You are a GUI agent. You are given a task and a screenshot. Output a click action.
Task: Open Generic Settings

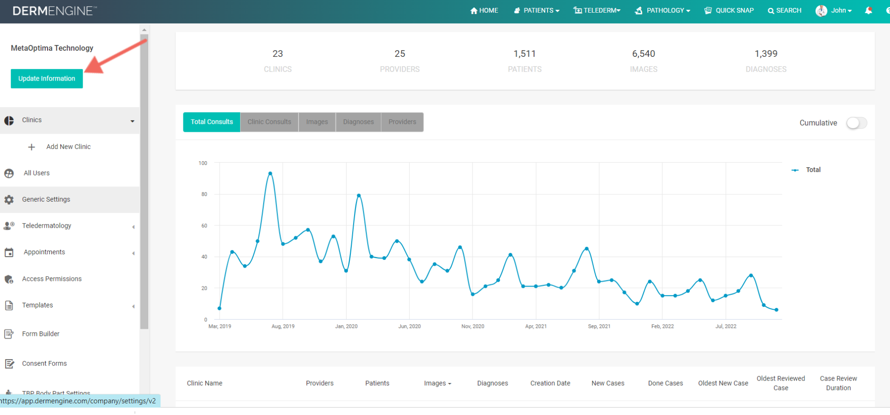46,199
